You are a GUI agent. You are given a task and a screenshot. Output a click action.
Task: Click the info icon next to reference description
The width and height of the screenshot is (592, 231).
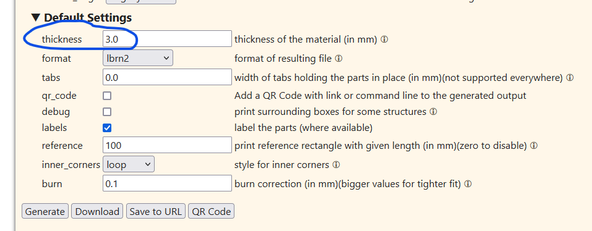534,146
